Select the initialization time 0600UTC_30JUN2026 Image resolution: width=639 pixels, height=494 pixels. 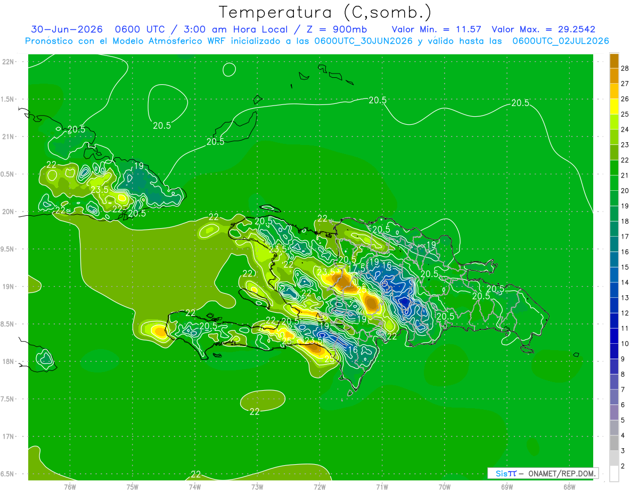point(363,41)
